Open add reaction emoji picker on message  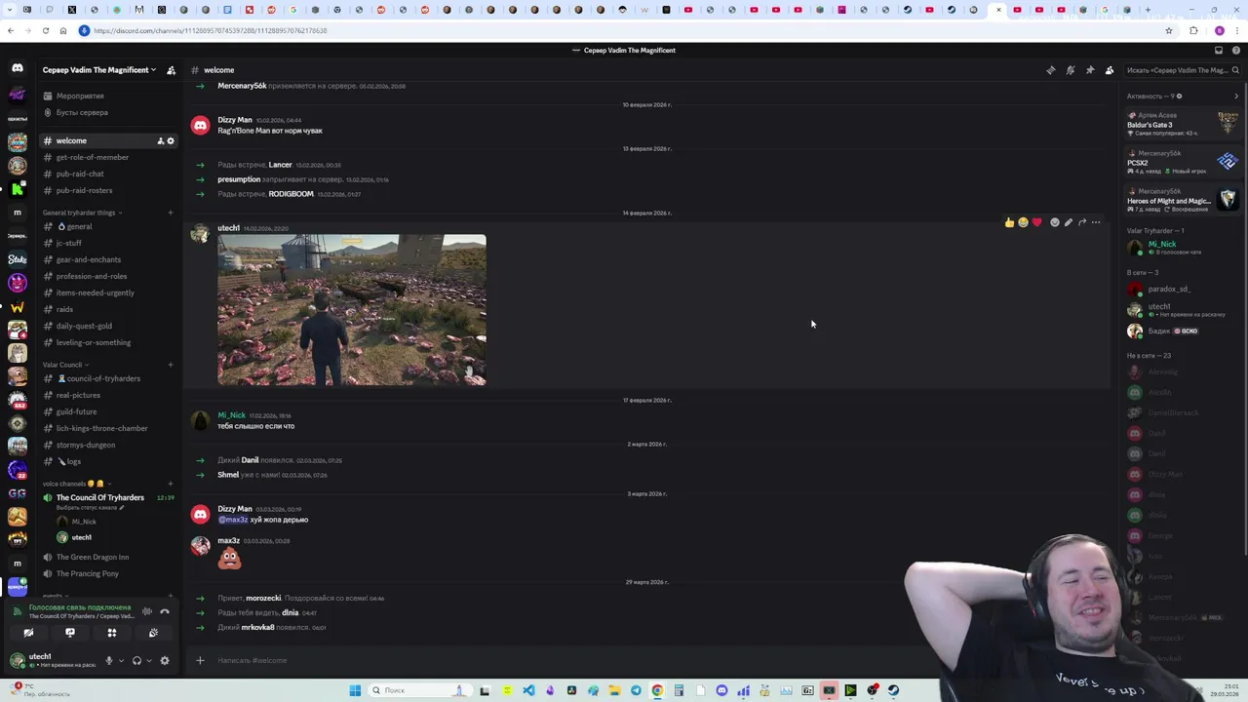point(1054,222)
